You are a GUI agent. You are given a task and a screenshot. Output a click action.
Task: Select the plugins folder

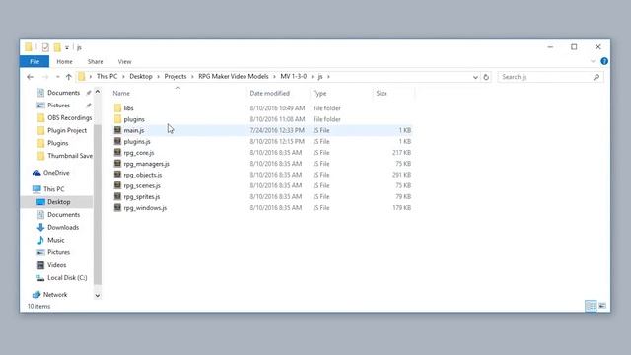coord(134,119)
